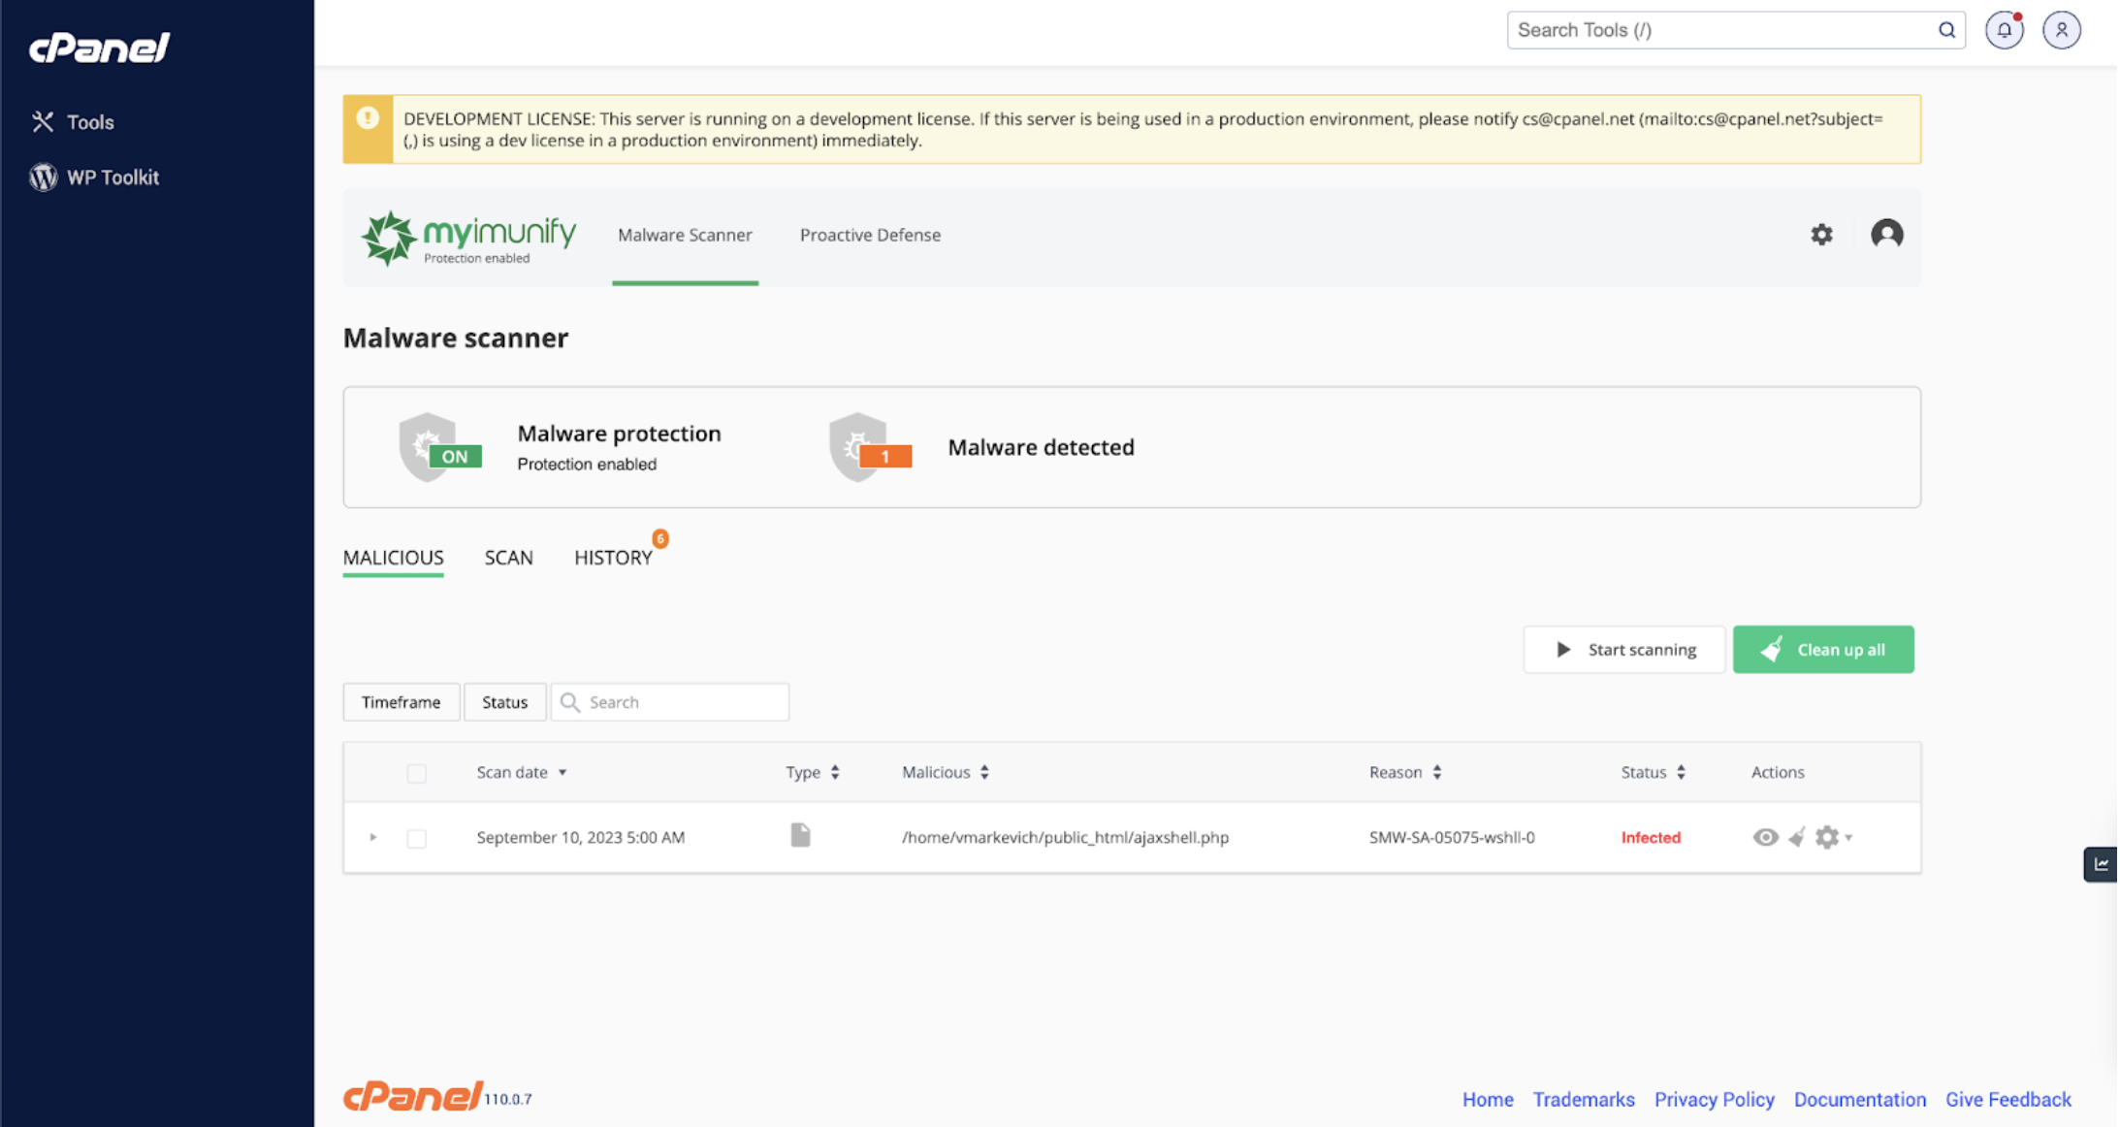Screen dimensions: 2120x1127
Task: Switch to the Proactive Defense tab
Action: (870, 235)
